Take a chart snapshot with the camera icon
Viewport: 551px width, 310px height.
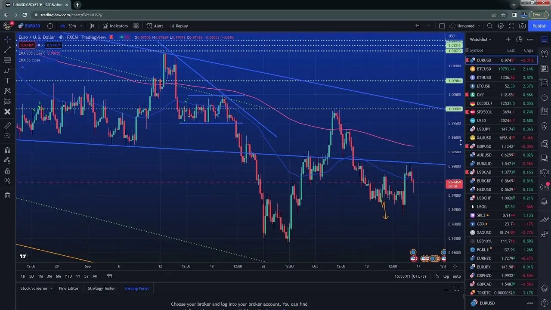[522, 26]
